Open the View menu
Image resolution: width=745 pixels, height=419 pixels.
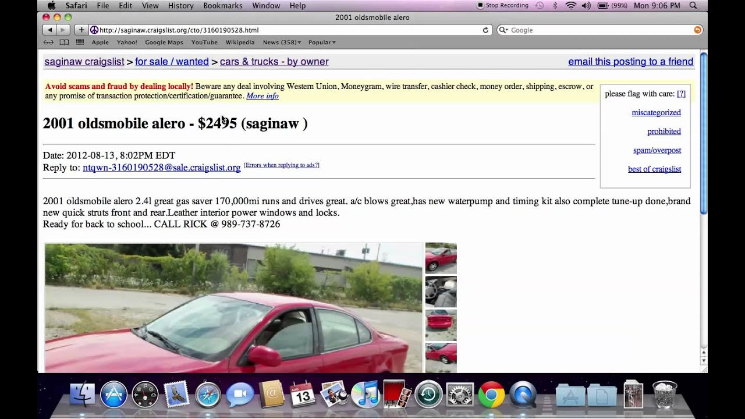point(150,5)
